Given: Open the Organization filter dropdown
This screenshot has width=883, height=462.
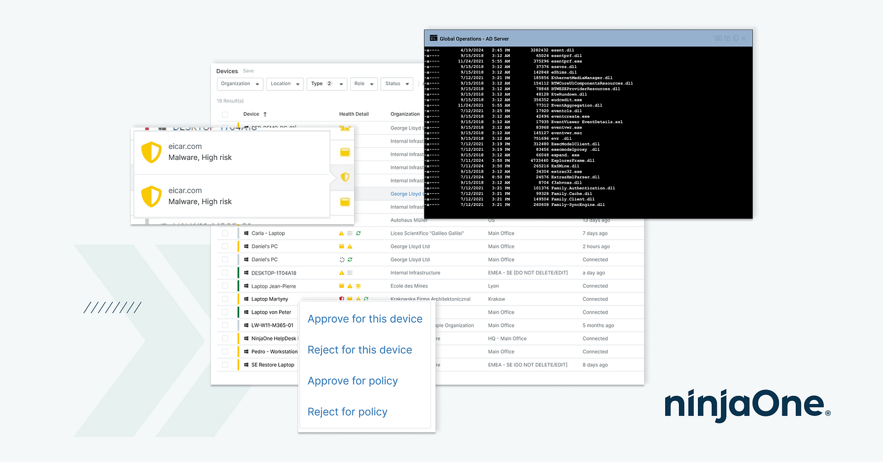Looking at the screenshot, I should click(240, 83).
